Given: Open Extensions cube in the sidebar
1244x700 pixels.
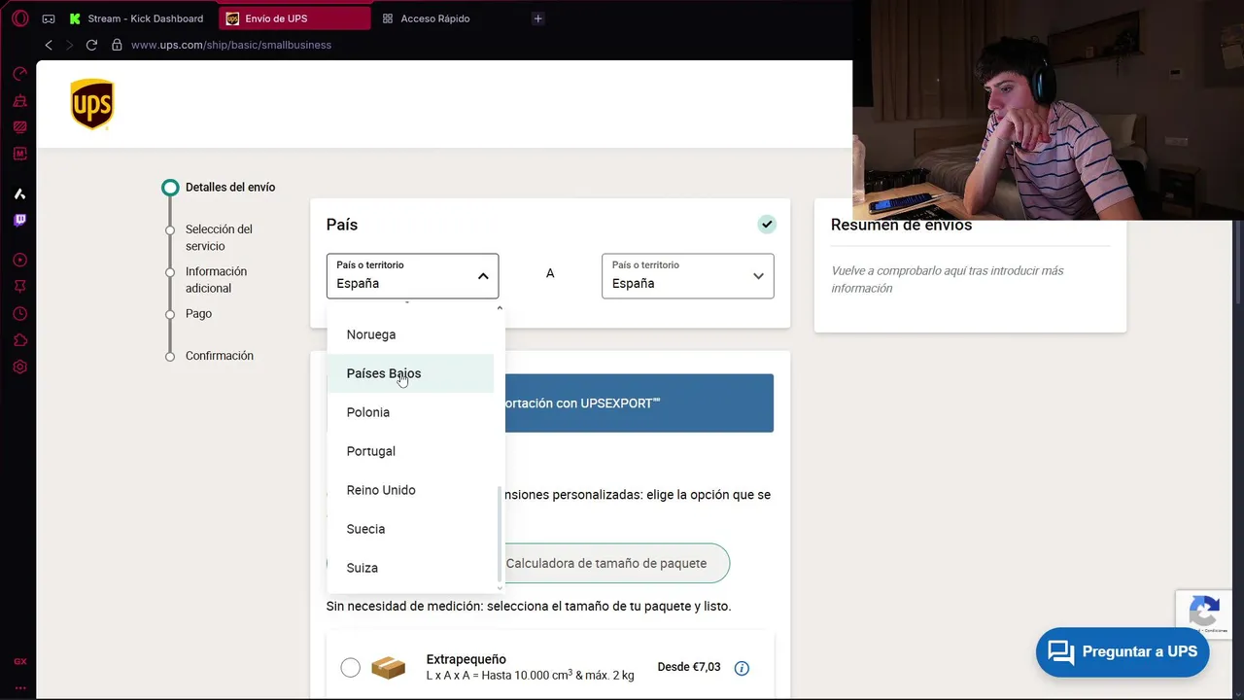Looking at the screenshot, I should tap(19, 340).
